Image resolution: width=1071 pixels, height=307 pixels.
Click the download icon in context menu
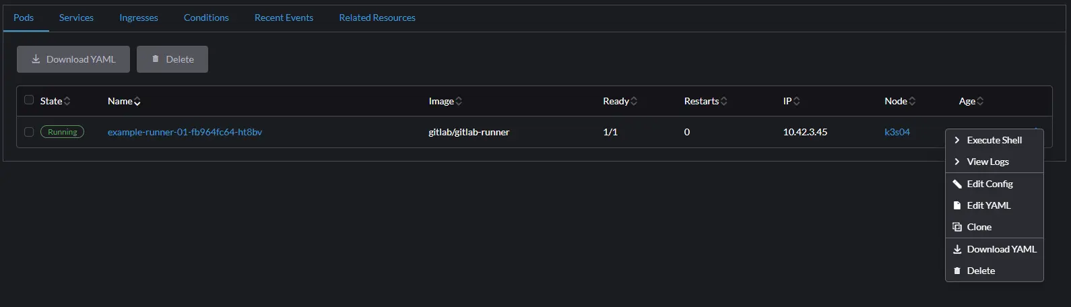(x=956, y=249)
